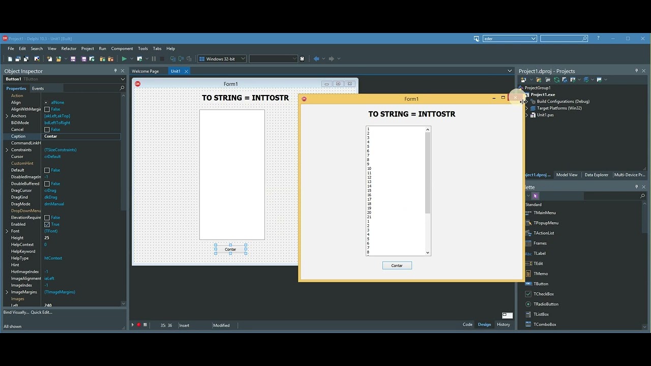The image size is (651, 366).
Task: Click the Caption value field Contar
Action: pyautogui.click(x=81, y=136)
